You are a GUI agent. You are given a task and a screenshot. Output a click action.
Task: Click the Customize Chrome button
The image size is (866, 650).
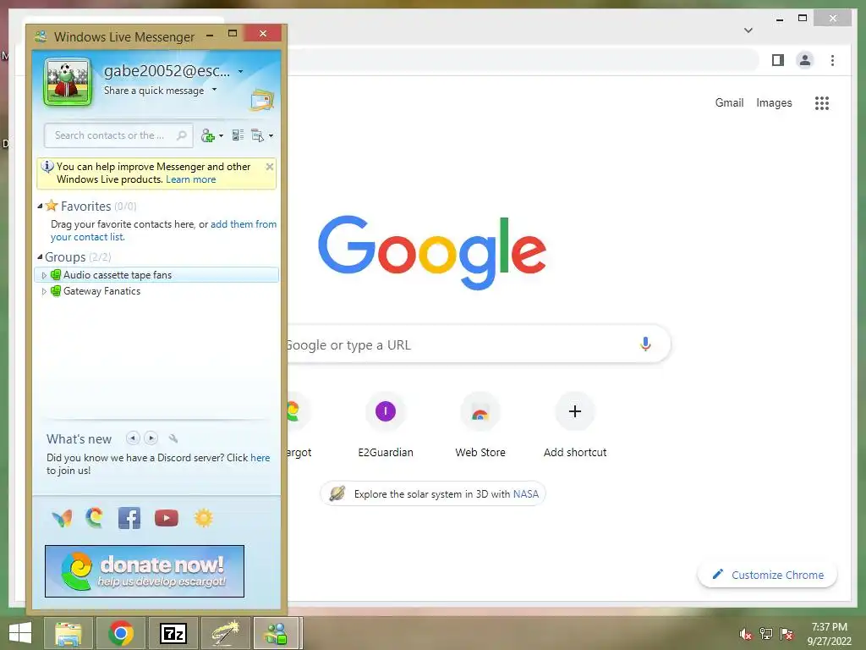pos(768,575)
